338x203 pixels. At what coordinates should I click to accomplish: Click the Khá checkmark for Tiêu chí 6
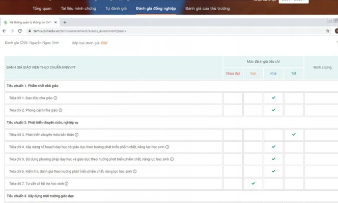[273, 171]
